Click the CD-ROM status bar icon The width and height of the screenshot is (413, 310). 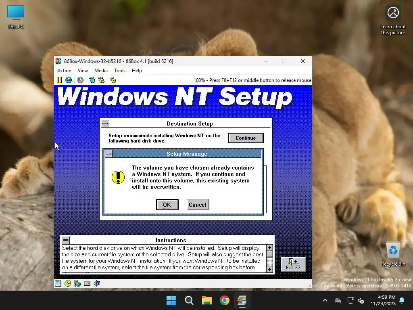pyautogui.click(x=68, y=283)
